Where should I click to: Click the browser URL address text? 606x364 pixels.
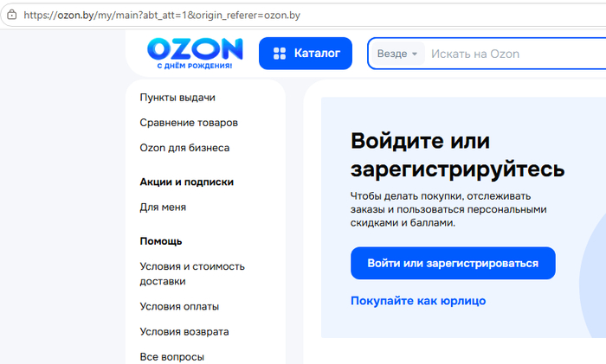pyautogui.click(x=162, y=15)
